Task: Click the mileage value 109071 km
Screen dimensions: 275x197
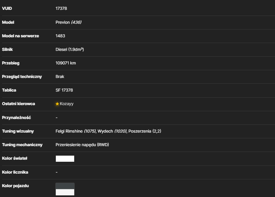Action: [x=66, y=63]
